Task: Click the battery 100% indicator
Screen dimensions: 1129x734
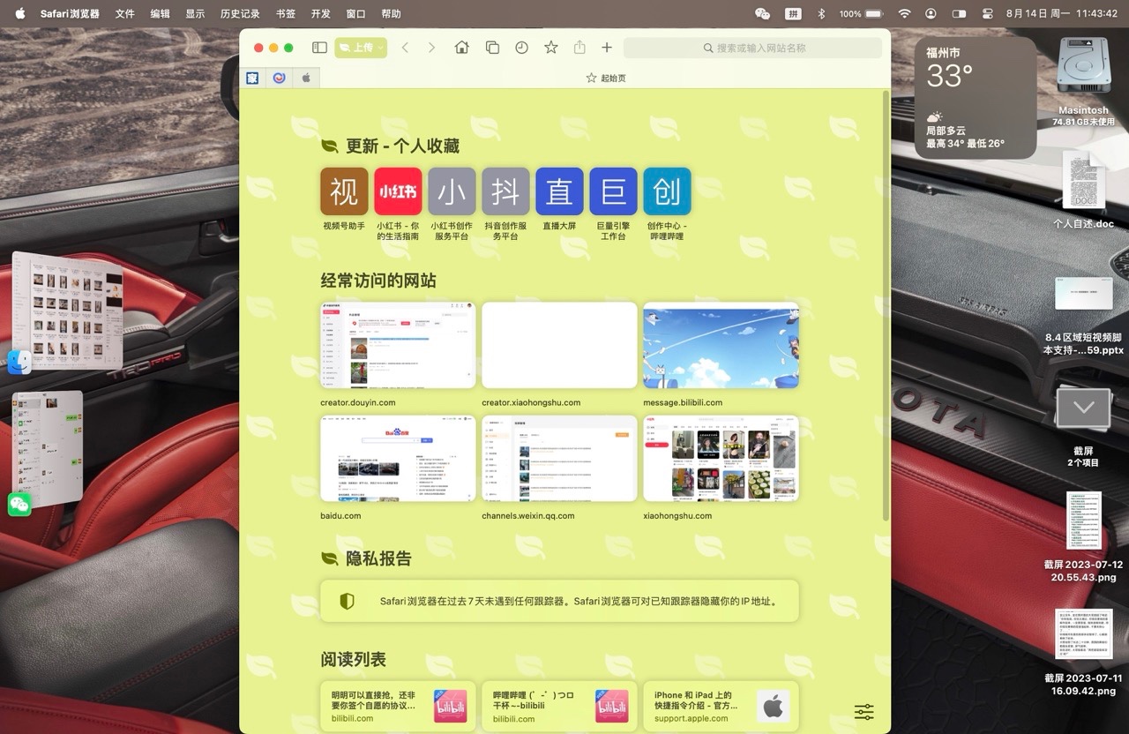Action: point(861,13)
